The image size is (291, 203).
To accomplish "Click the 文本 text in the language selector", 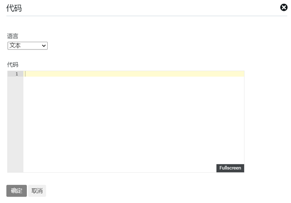I will 15,46.
